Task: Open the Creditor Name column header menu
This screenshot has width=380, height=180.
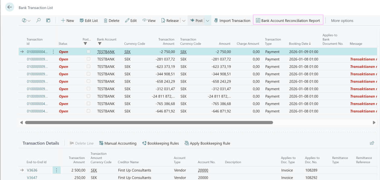Action: tap(128, 162)
